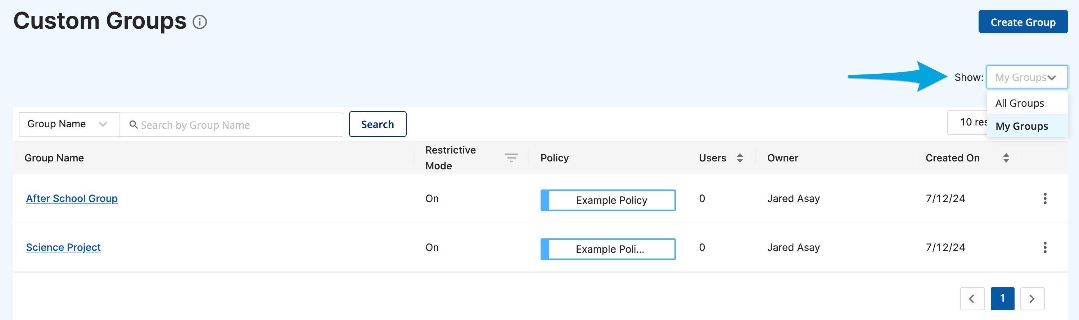Click the Custom Groups page title
1079x320 pixels.
100,21
